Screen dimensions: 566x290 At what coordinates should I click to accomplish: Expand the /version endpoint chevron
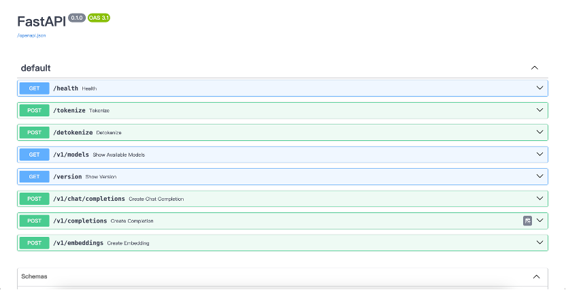pyautogui.click(x=539, y=176)
